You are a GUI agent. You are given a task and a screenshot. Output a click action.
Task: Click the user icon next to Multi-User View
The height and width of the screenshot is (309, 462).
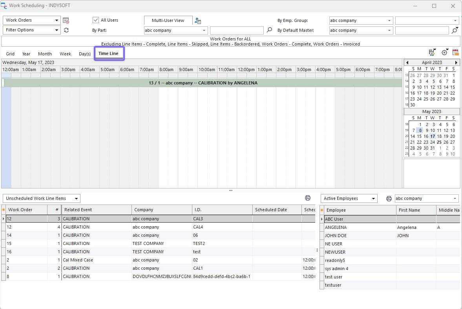[x=198, y=20]
